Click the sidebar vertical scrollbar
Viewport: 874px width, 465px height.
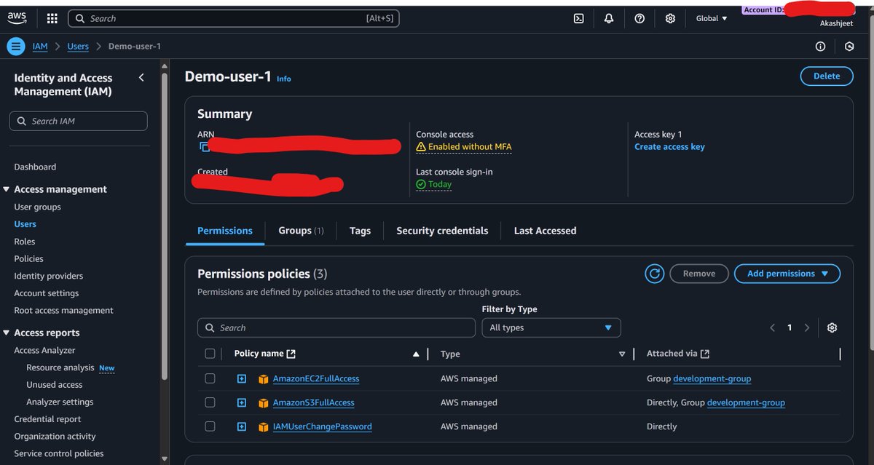point(164,226)
